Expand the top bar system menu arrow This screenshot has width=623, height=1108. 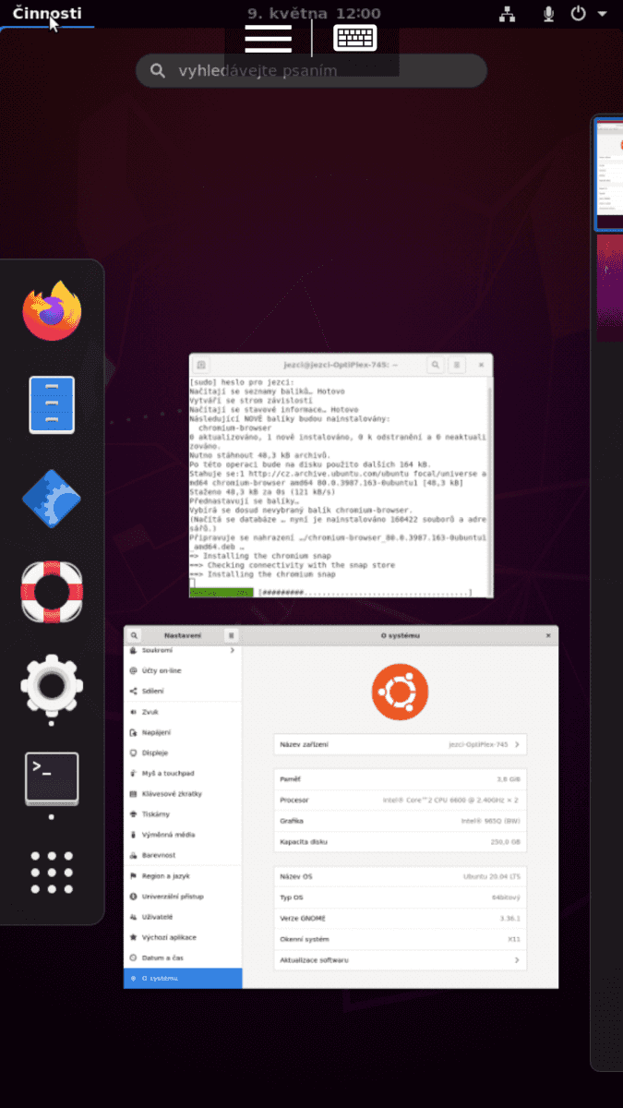tap(603, 14)
